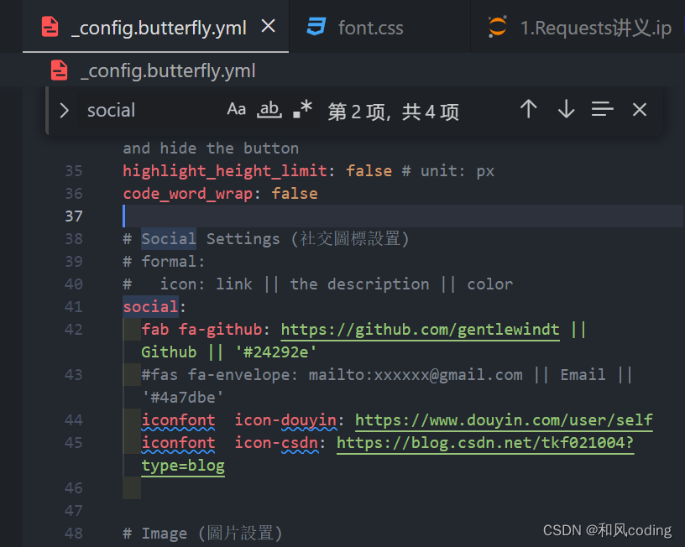Click the color value '#24292e'
The width and height of the screenshot is (685, 547).
pos(276,352)
